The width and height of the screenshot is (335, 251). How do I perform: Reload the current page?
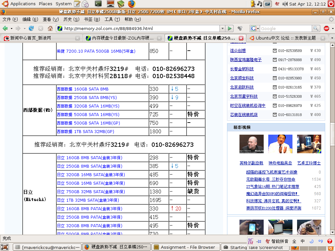(31, 28)
